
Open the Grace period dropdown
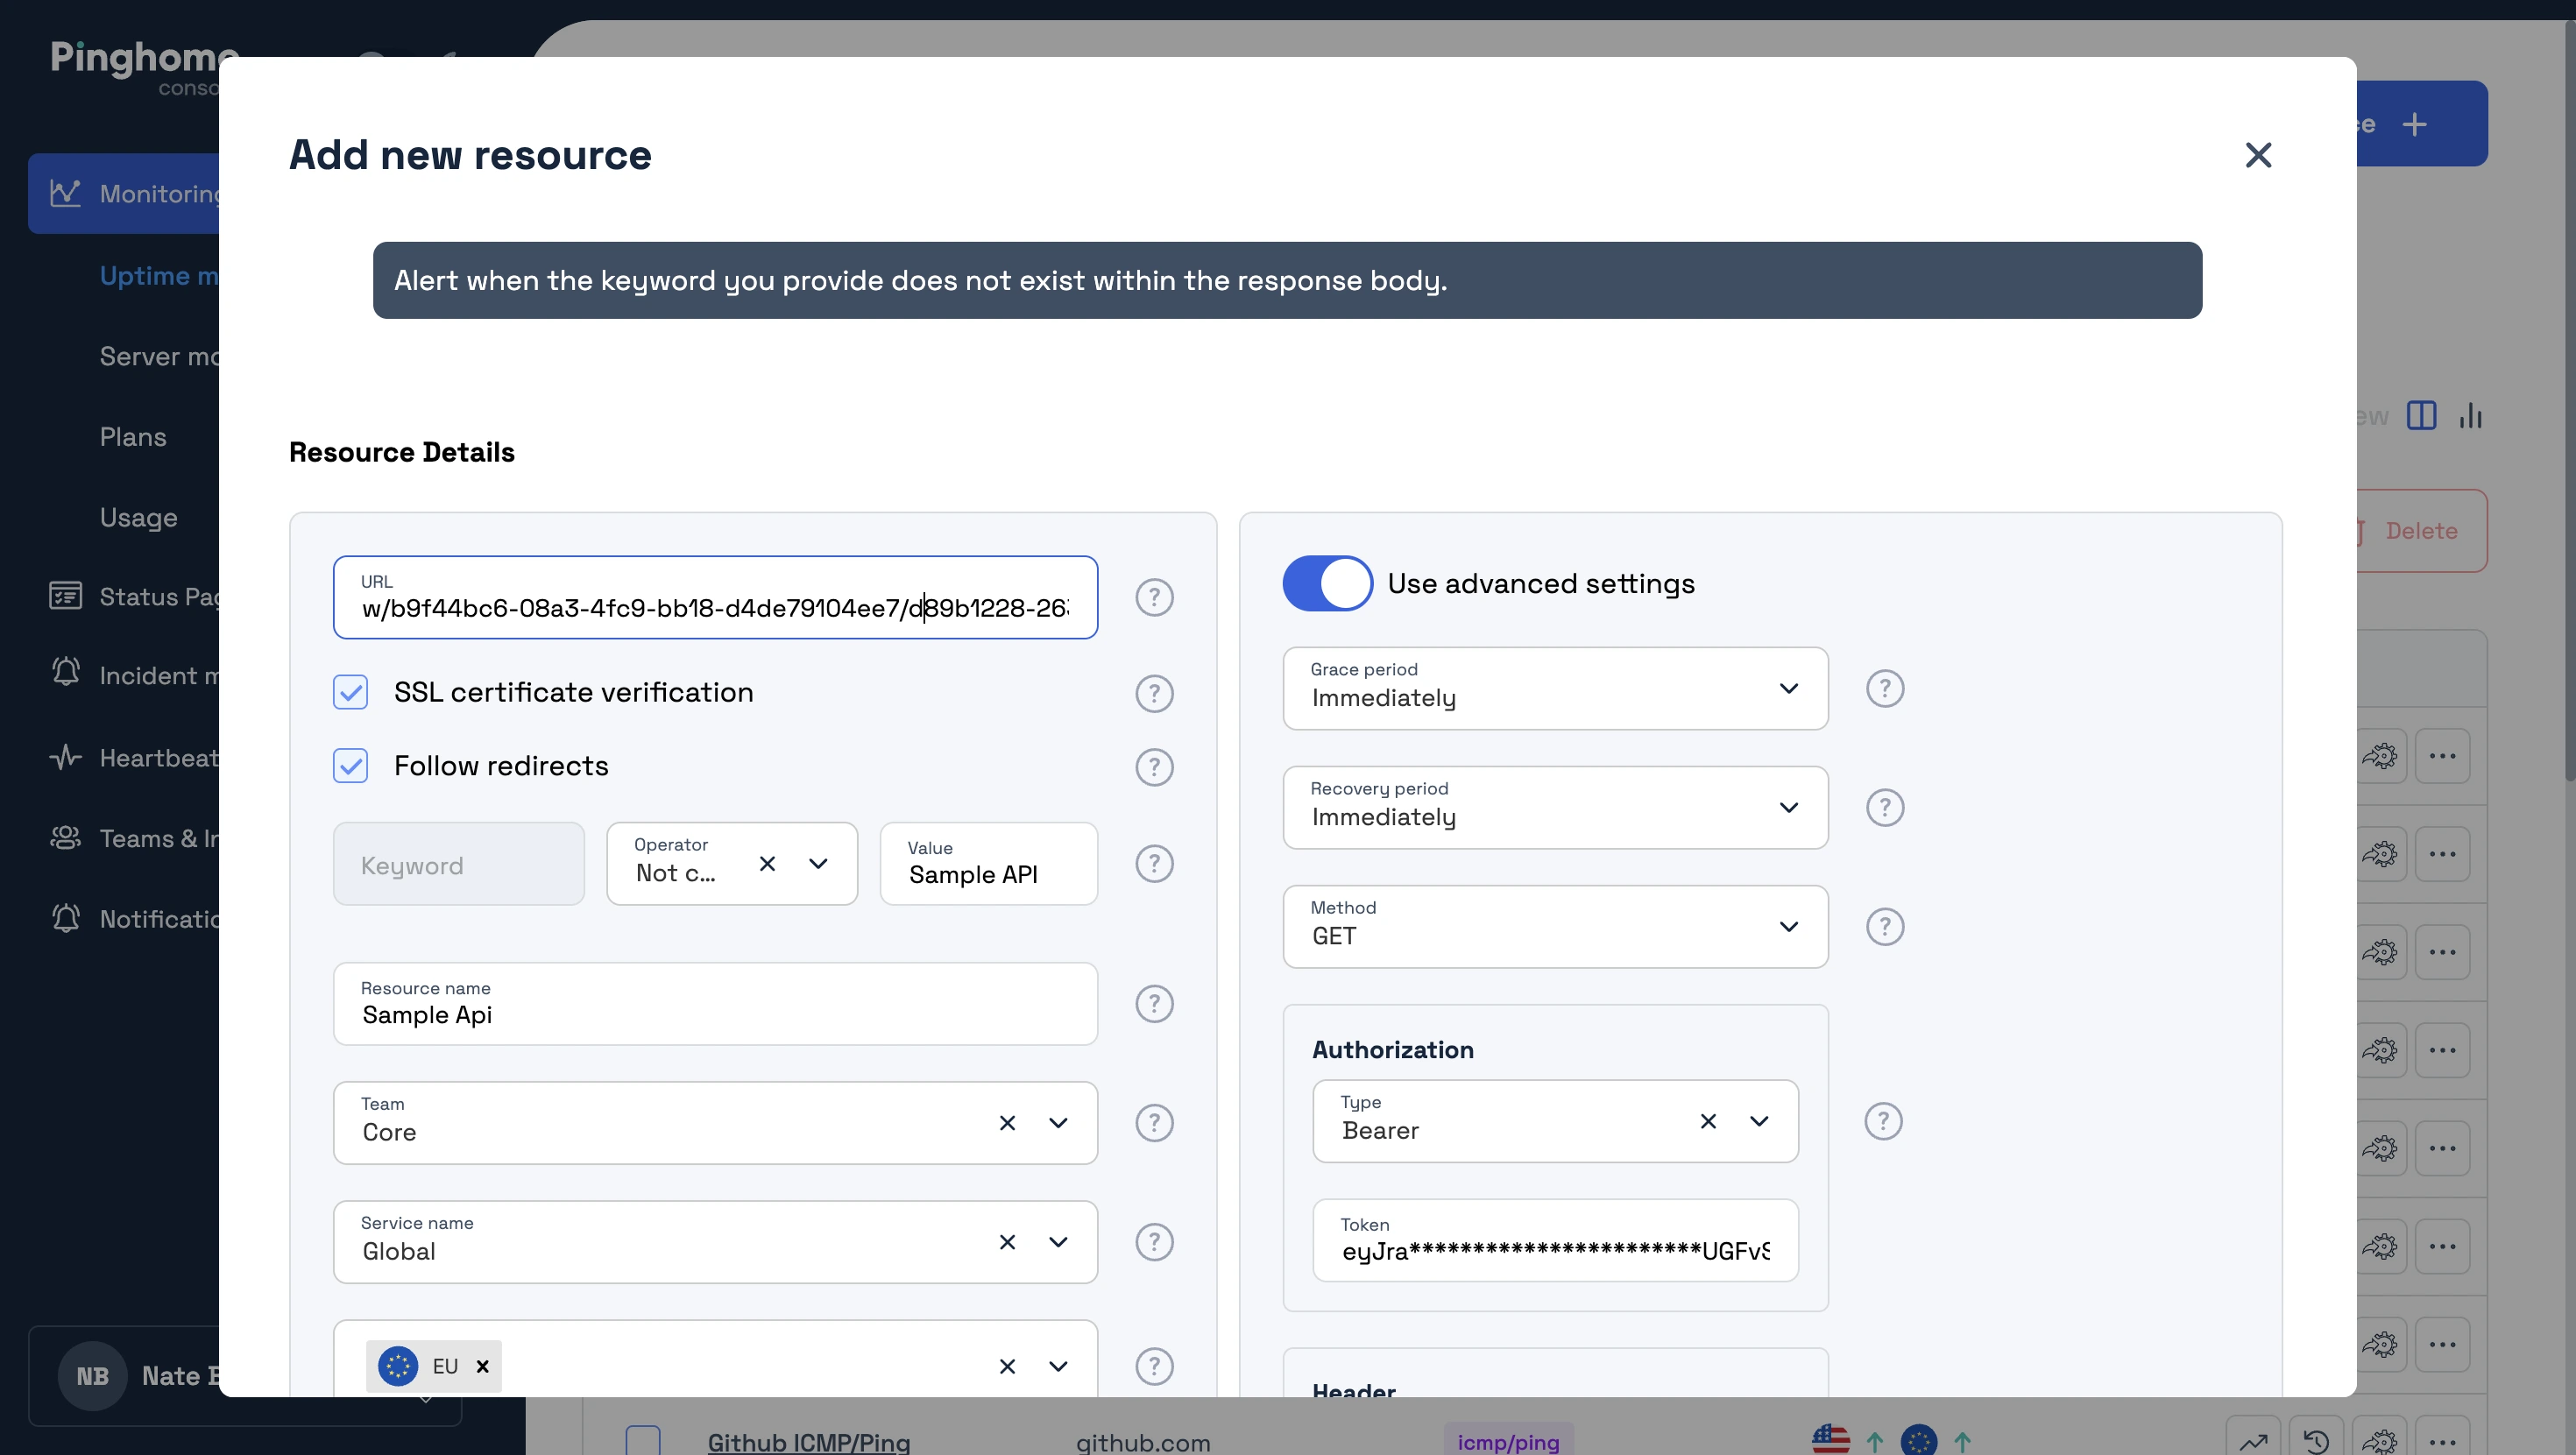(x=1789, y=688)
